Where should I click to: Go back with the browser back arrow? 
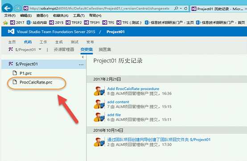pyautogui.click(x=7, y=8)
